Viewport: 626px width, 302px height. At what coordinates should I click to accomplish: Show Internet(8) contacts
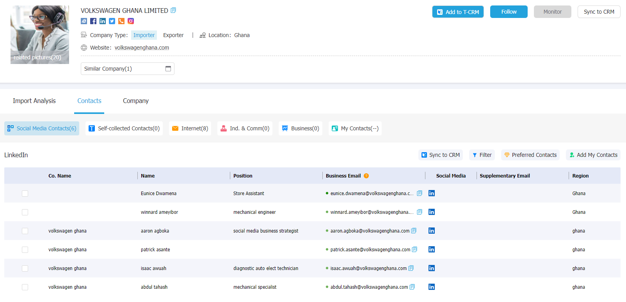(x=190, y=128)
